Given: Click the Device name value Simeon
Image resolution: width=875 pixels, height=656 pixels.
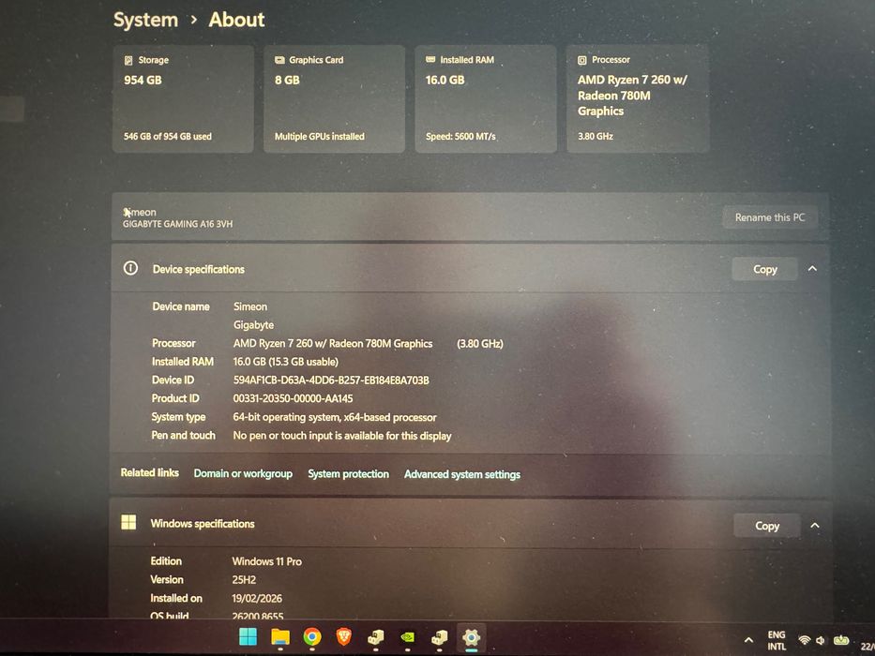Looking at the screenshot, I should tap(250, 306).
